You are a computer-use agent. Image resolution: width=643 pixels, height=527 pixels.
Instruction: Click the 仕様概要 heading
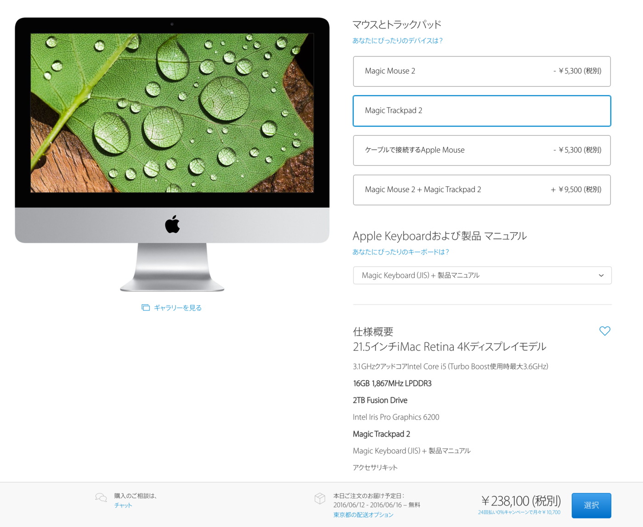point(373,332)
